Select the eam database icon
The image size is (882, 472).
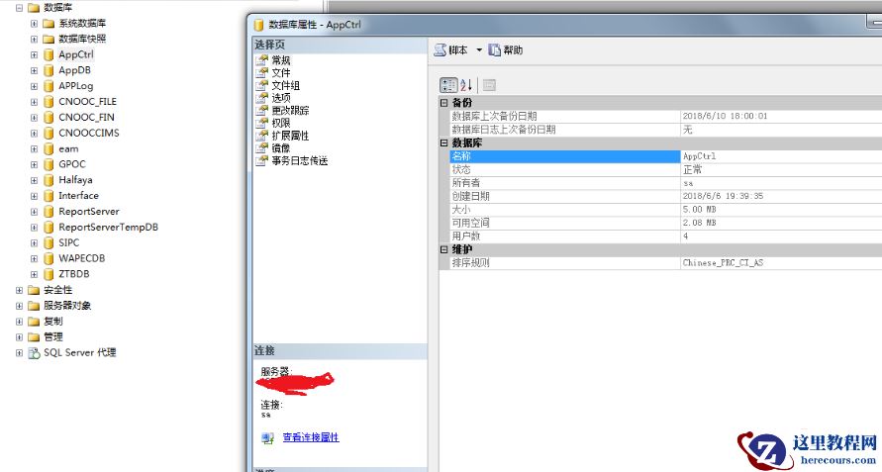point(49,149)
